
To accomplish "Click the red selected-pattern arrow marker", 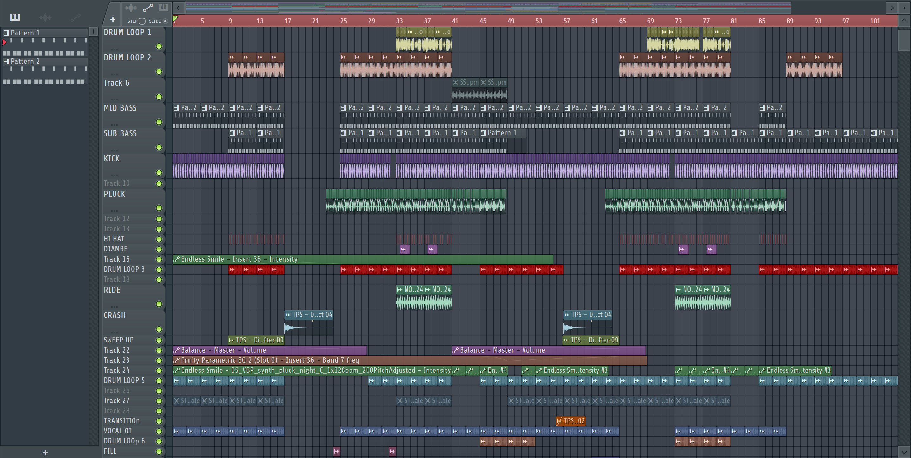I will click(x=4, y=42).
